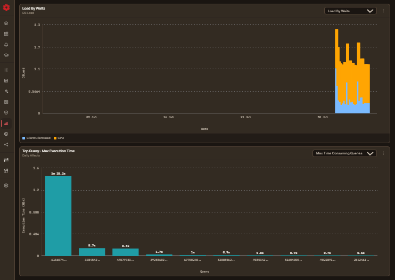Open the compare arrows icon above settings

click(x=6, y=171)
